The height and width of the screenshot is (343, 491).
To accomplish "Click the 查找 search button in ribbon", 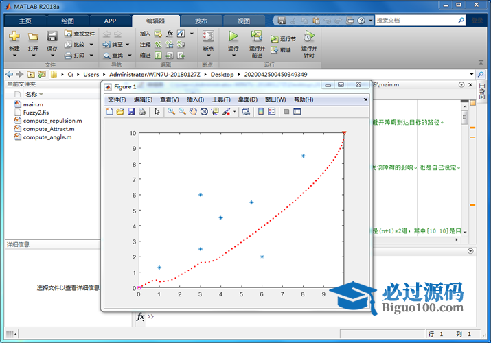I will (x=113, y=56).
